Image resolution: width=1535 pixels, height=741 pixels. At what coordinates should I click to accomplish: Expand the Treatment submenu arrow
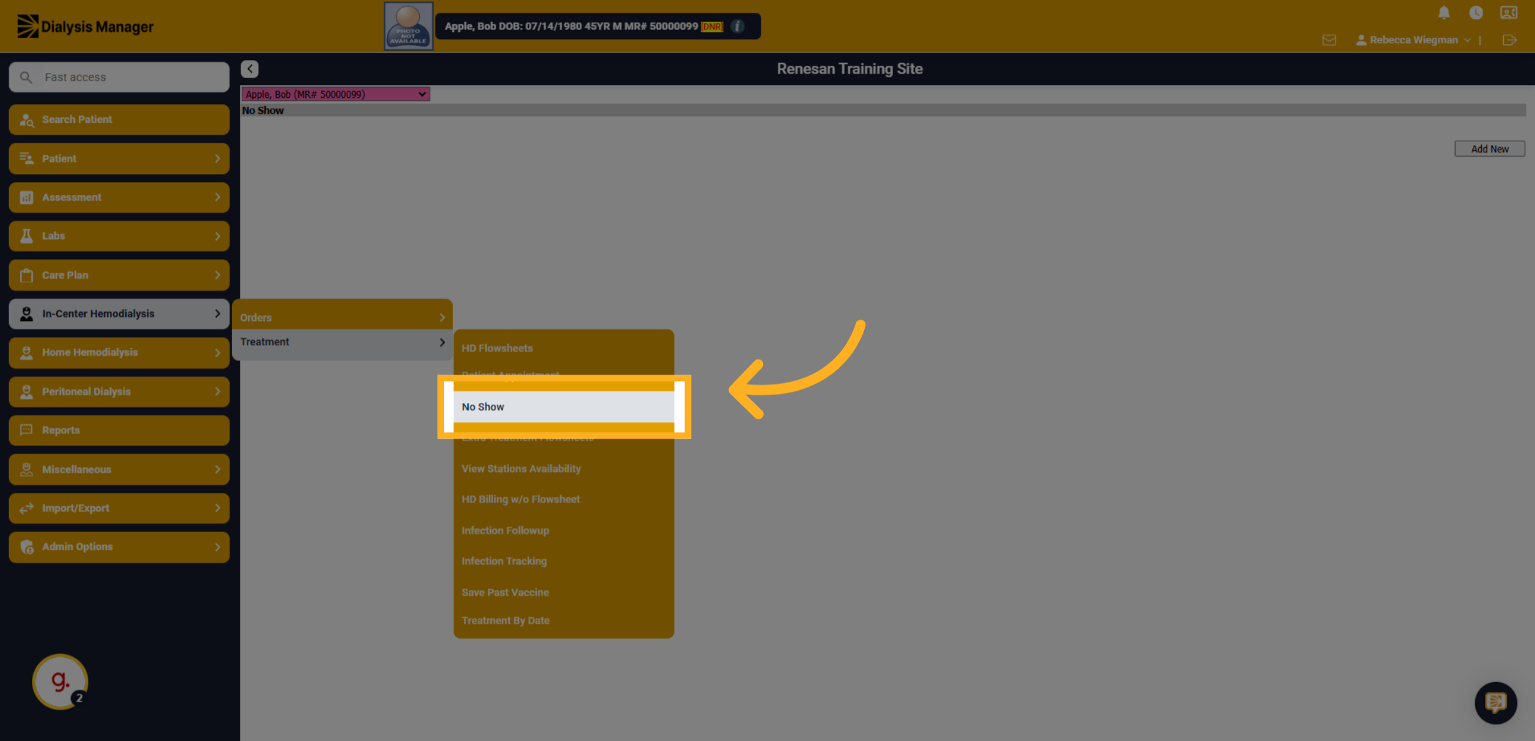point(442,342)
